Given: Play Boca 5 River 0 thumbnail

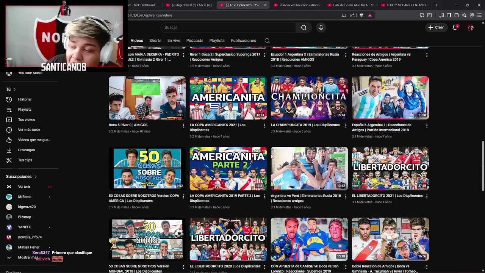Looking at the screenshot, I should coord(147,98).
